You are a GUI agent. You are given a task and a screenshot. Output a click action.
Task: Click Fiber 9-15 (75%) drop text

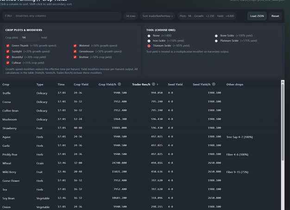237,172
